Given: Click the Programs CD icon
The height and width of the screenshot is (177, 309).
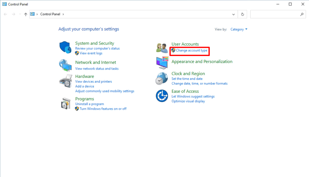Looking at the screenshot, I should [x=66, y=103].
